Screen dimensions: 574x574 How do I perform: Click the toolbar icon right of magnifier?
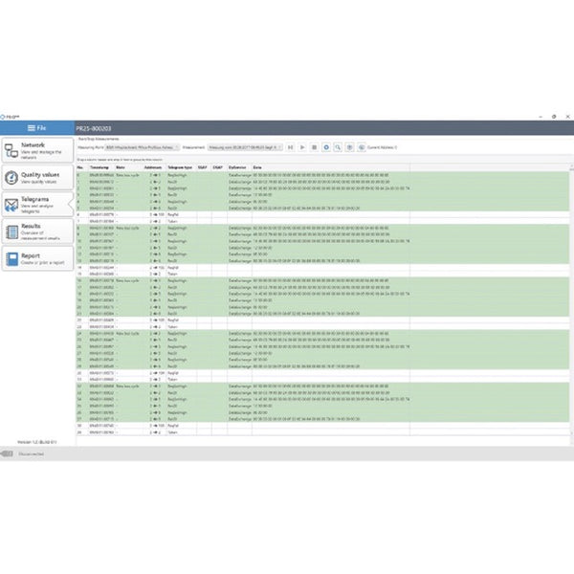click(x=349, y=147)
